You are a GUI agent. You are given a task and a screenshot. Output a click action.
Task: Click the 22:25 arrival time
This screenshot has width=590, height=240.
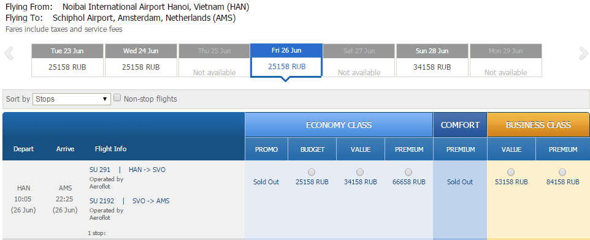click(65, 199)
